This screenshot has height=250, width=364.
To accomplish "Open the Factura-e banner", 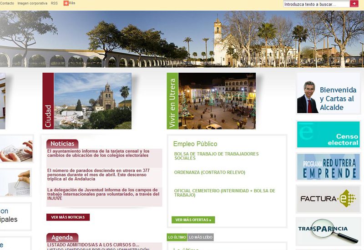I will pyautogui.click(x=328, y=199).
